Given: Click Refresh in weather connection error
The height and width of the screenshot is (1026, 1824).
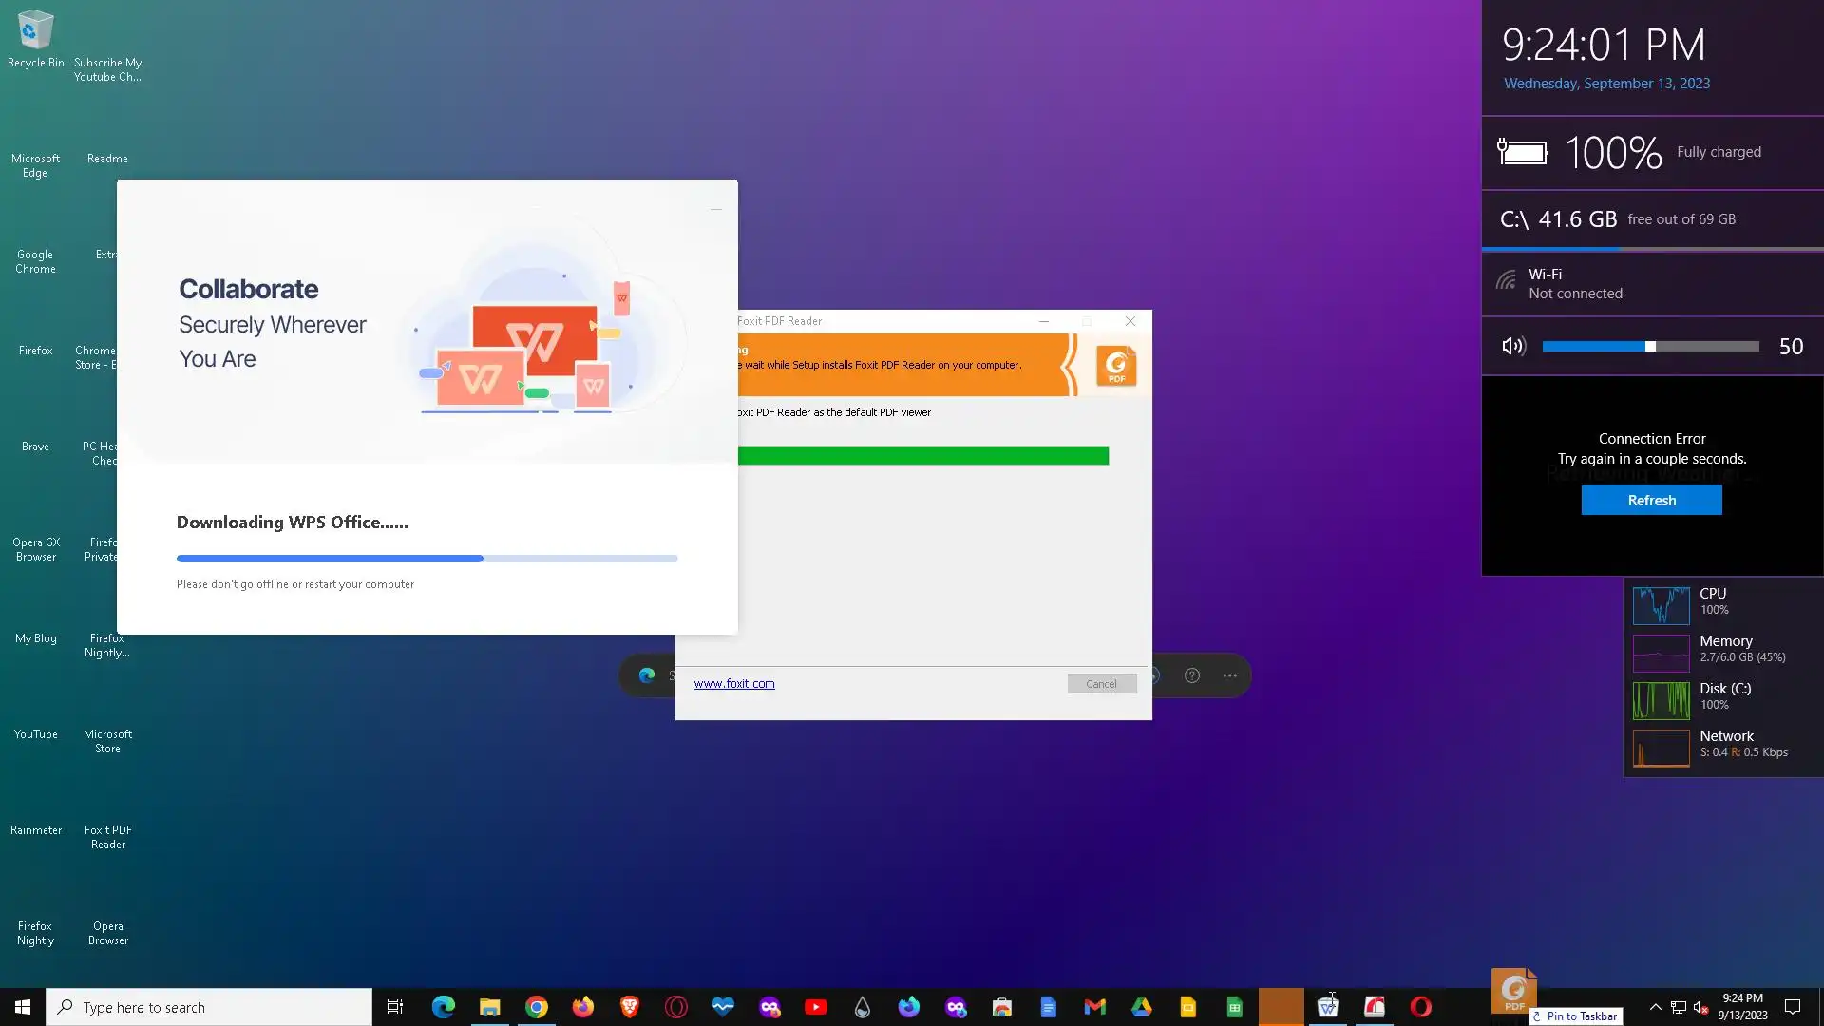Looking at the screenshot, I should pyautogui.click(x=1651, y=501).
